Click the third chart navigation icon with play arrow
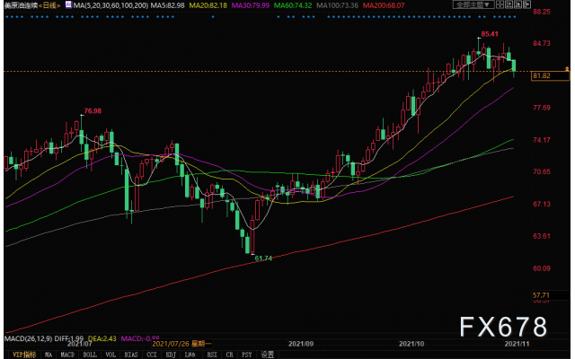This screenshot has height=359, width=575. 517,4
